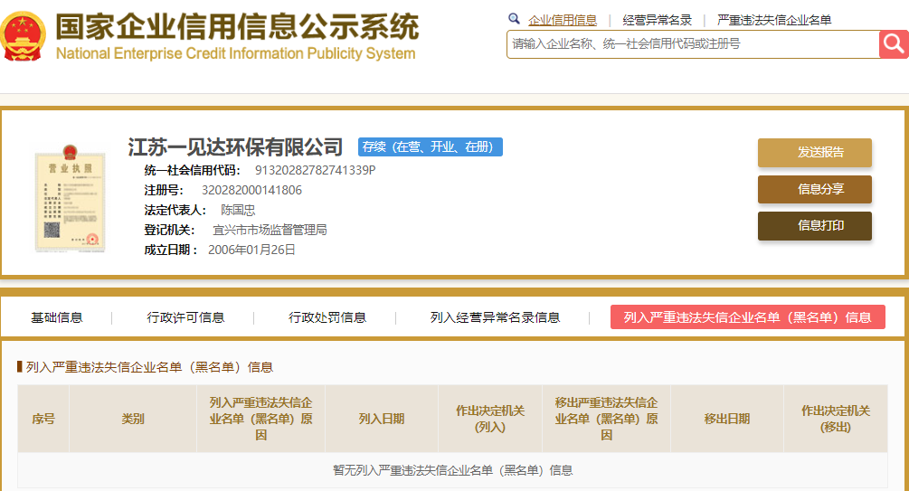Select the credit code 9132028278274​1339P

(316, 170)
